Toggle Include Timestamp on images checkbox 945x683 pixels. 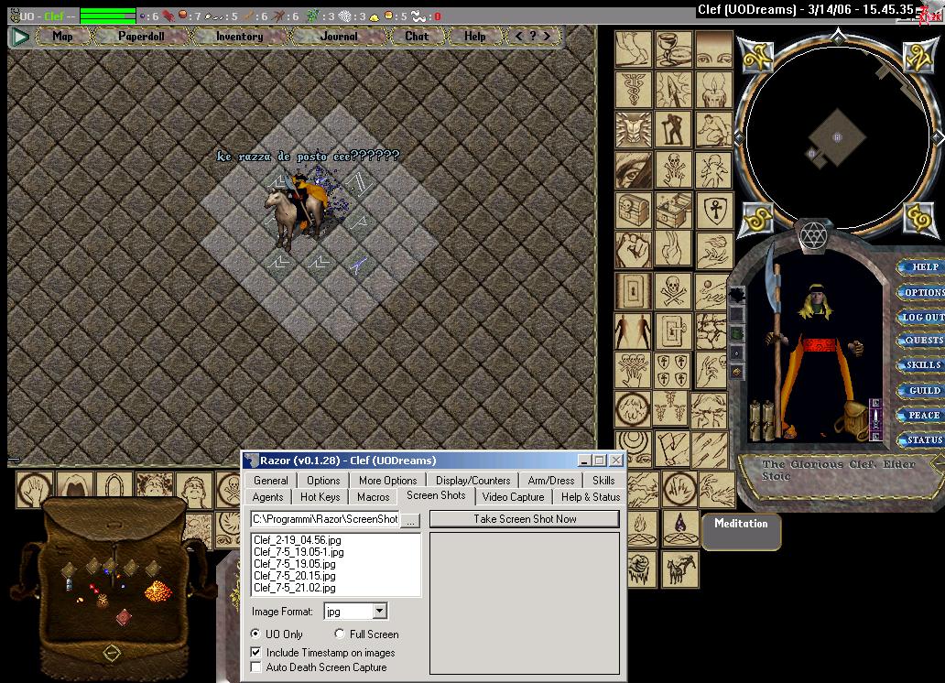pos(256,652)
